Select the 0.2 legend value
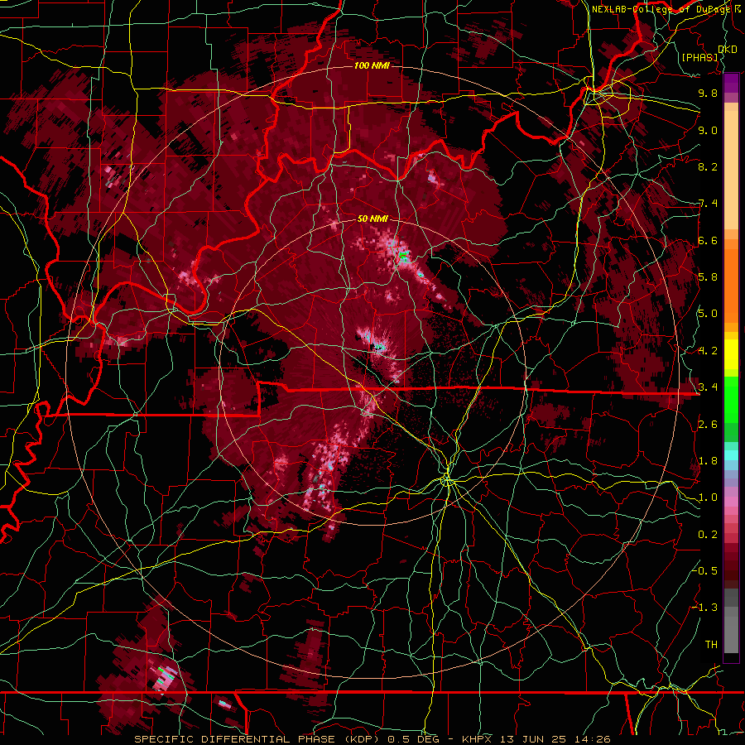The width and height of the screenshot is (745, 745). (x=708, y=535)
